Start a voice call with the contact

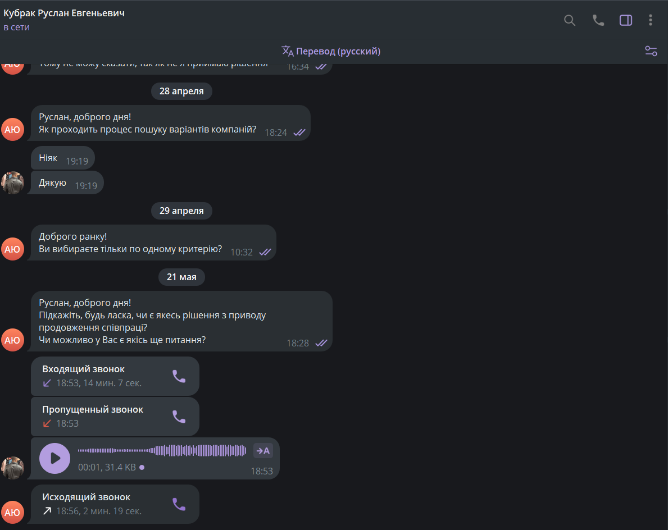[x=598, y=20]
